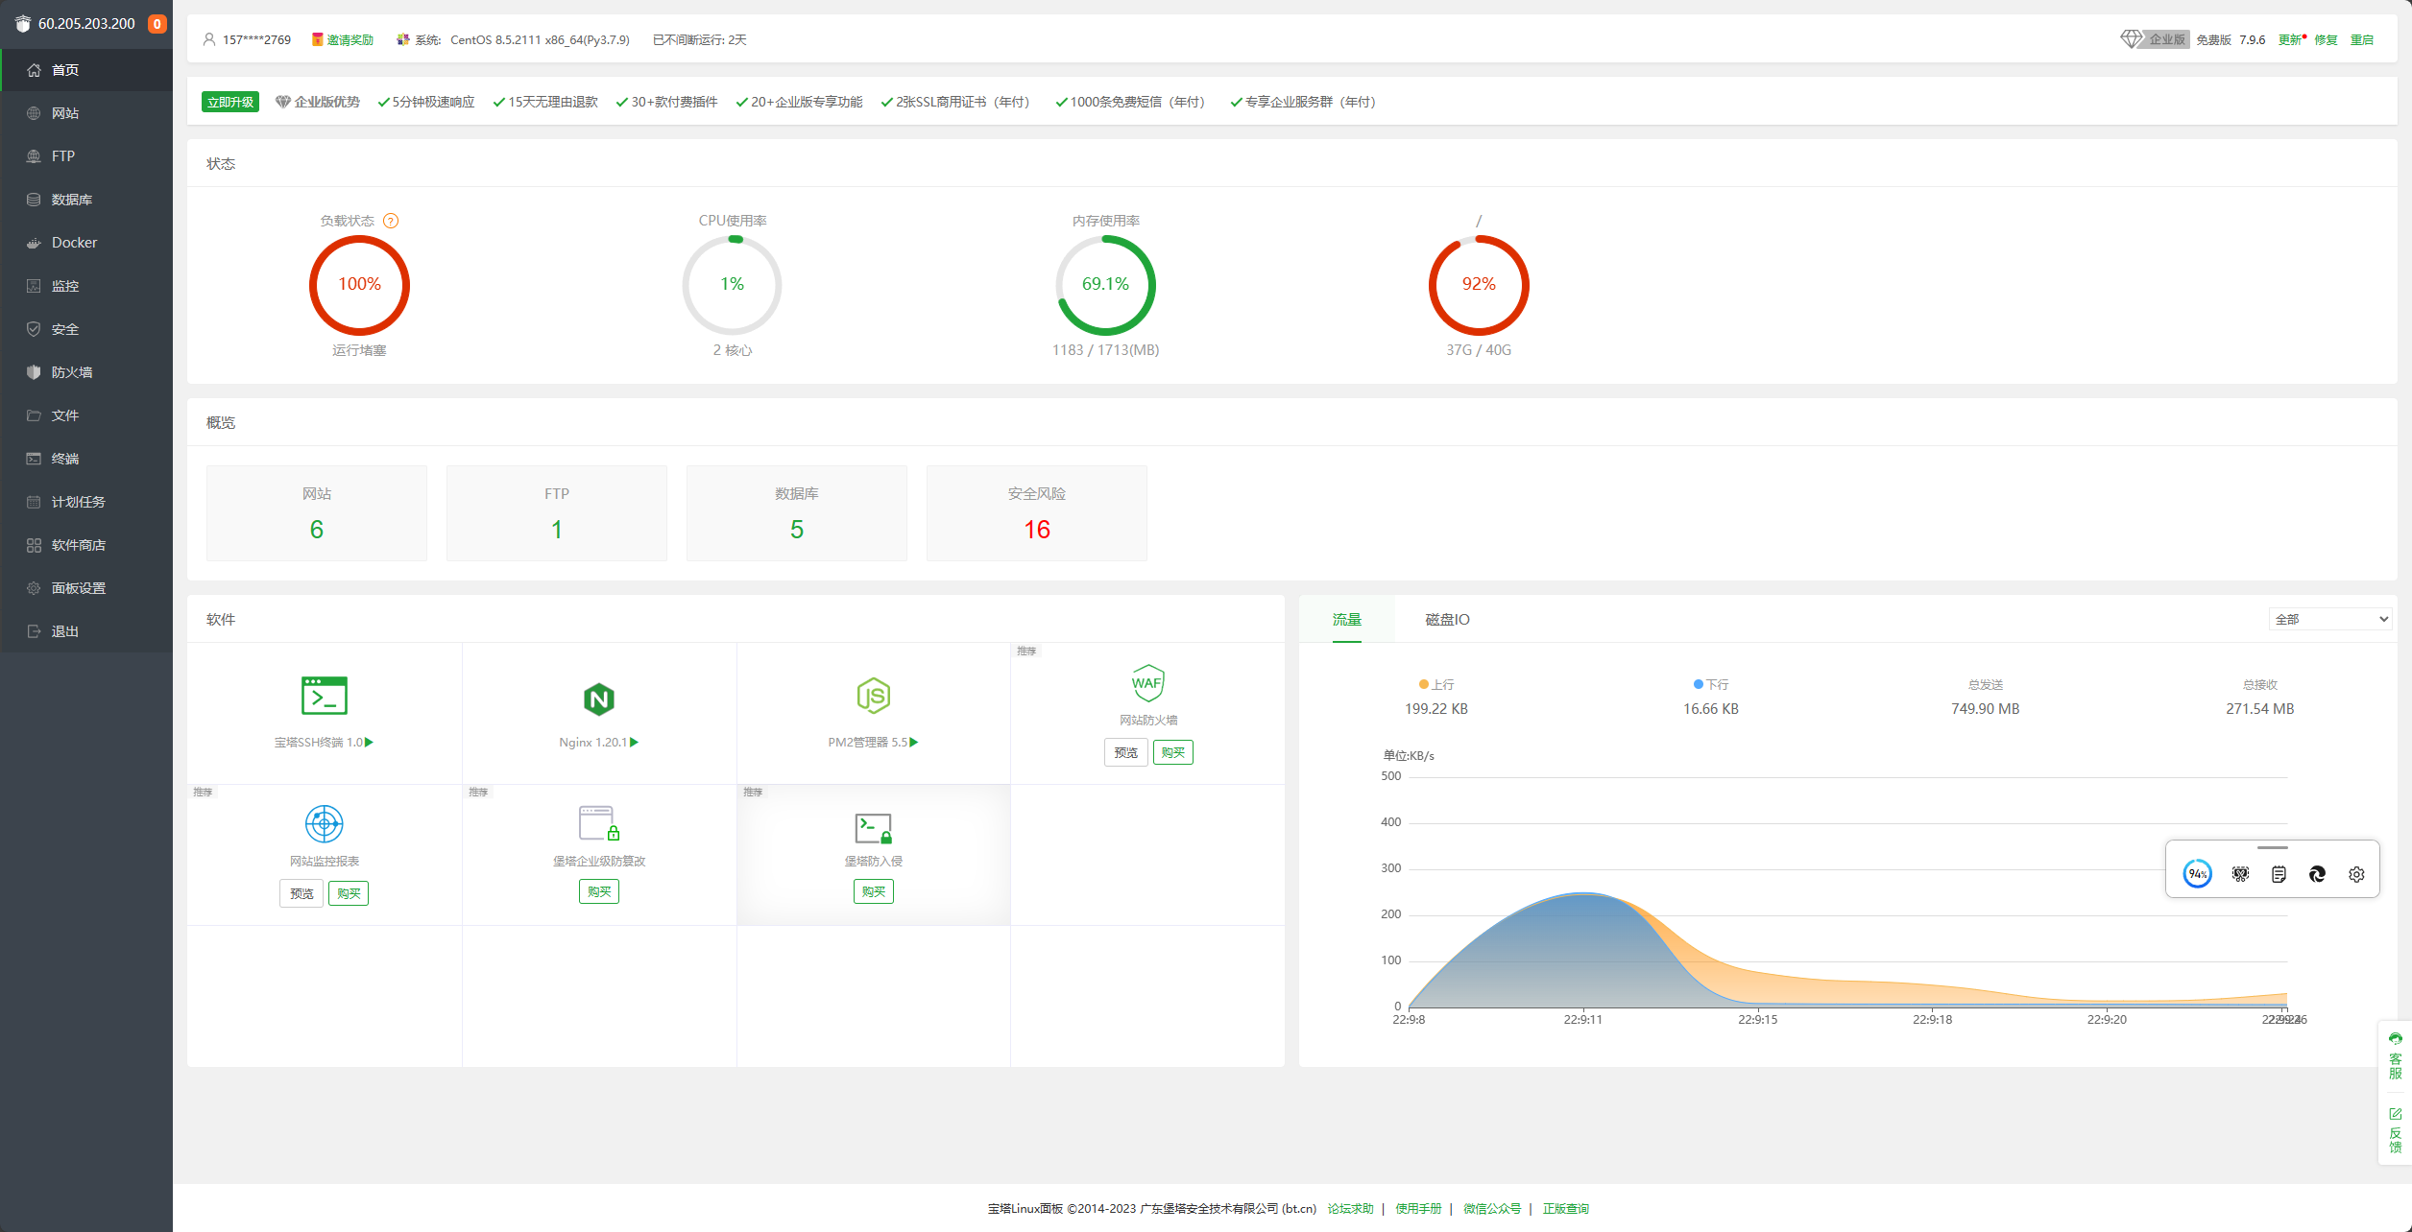This screenshot has height=1232, width=2412.
Task: Click 购买 under 网站防火墙
Action: (1173, 753)
